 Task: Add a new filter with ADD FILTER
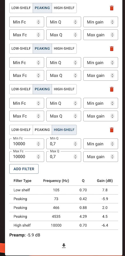[x=24, y=169]
